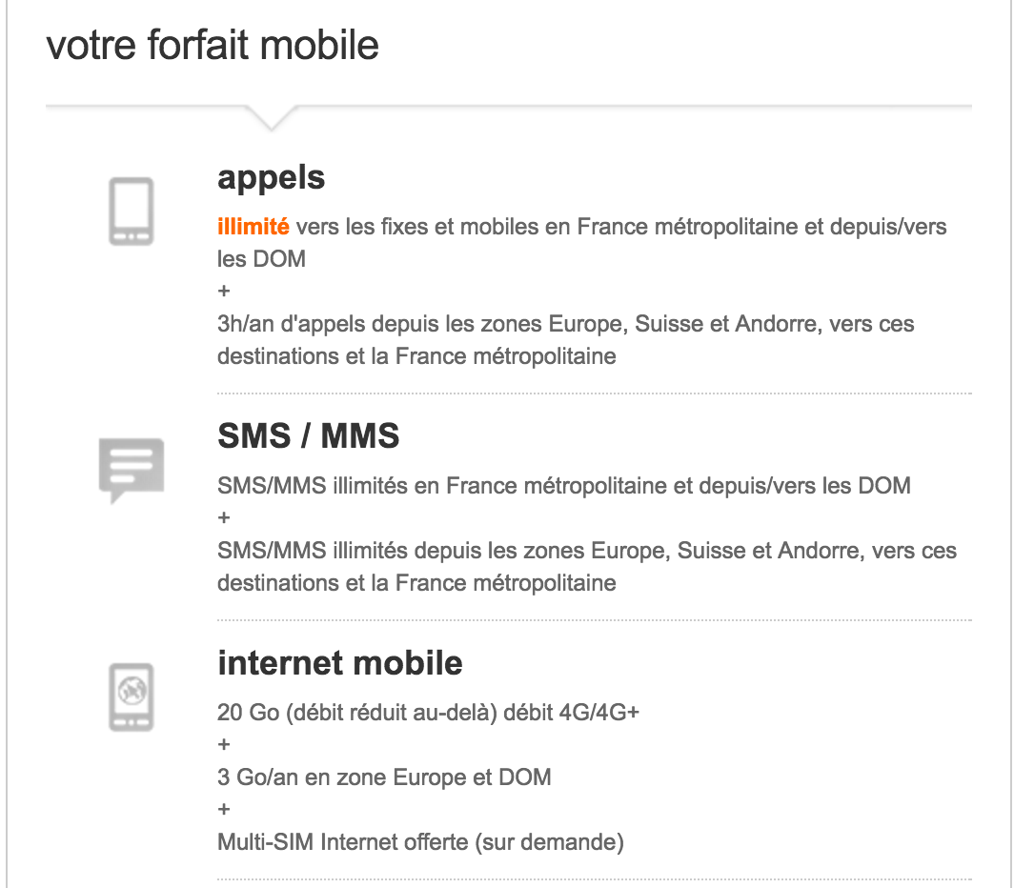Click the plus sign above the Multi-SIM line

224,810
